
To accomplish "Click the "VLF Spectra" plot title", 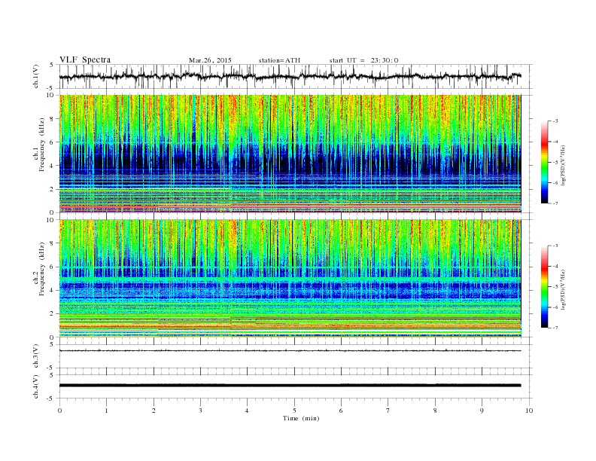I will click(85, 60).
